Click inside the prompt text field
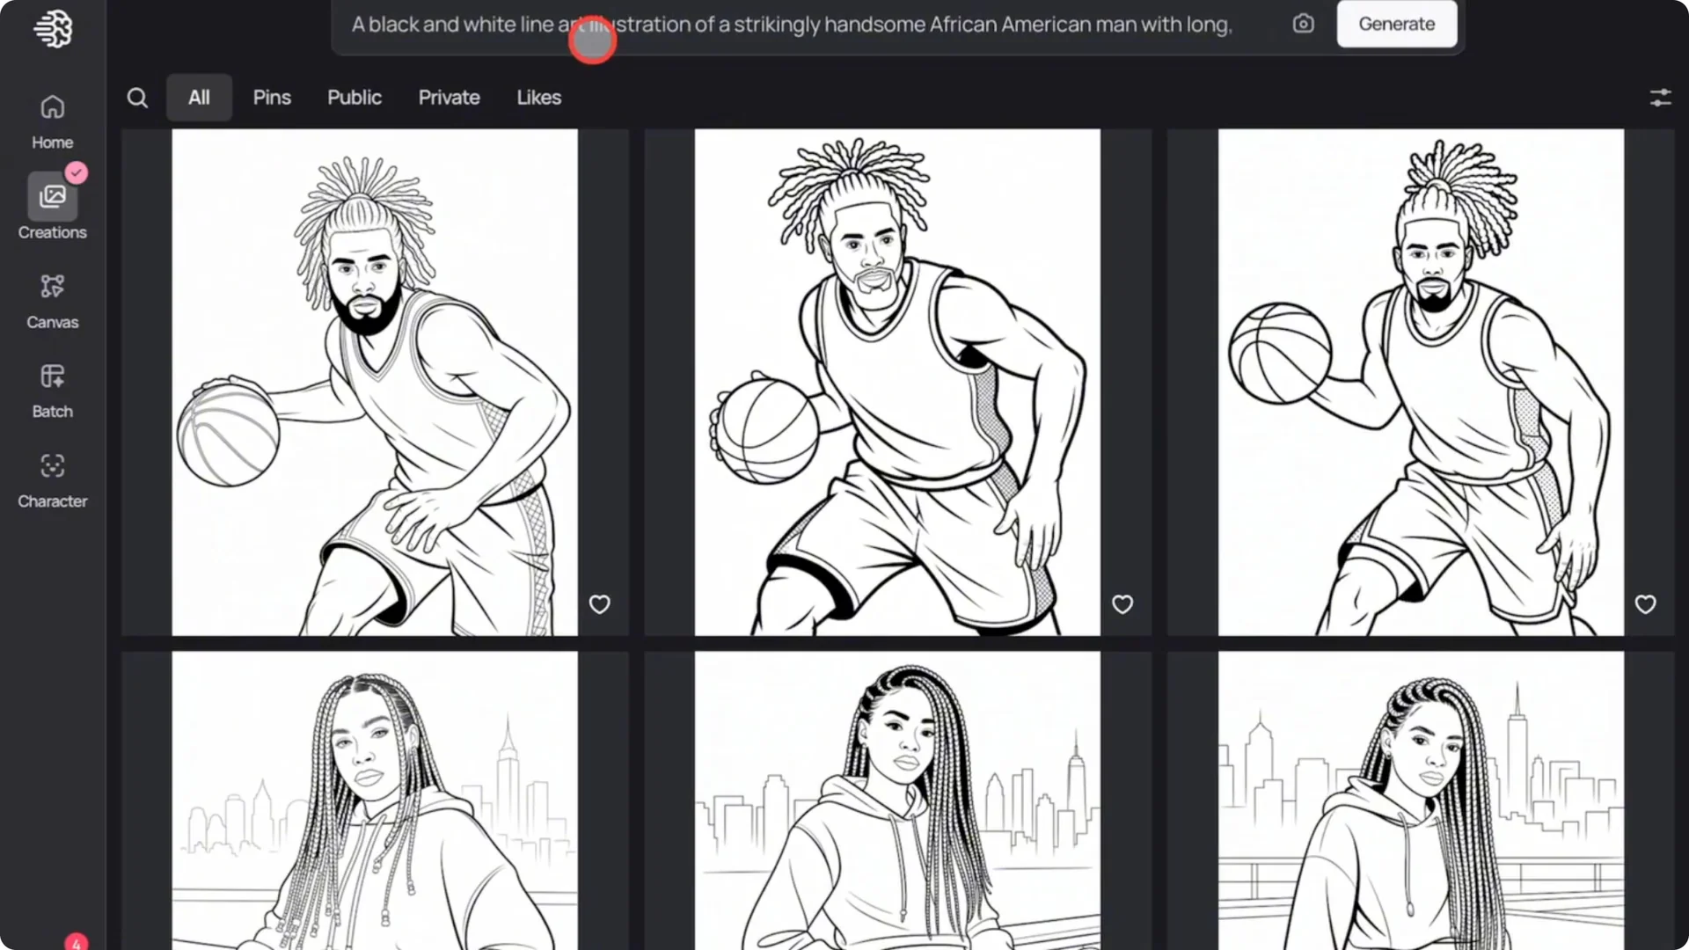The image size is (1689, 950). (x=792, y=25)
